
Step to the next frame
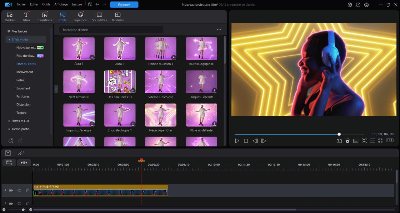(263, 141)
